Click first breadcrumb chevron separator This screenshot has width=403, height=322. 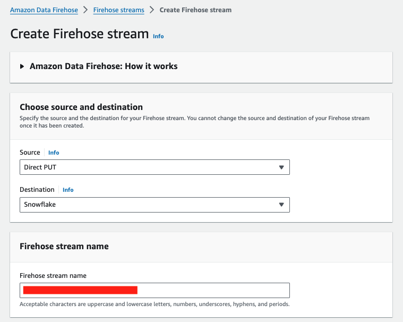pyautogui.click(x=85, y=10)
